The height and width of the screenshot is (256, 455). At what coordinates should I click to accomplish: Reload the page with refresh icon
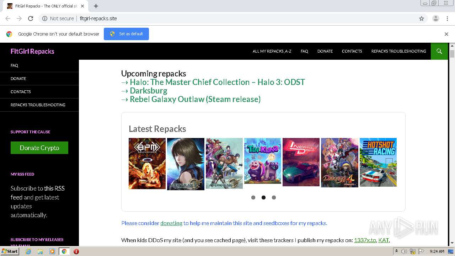click(x=31, y=18)
